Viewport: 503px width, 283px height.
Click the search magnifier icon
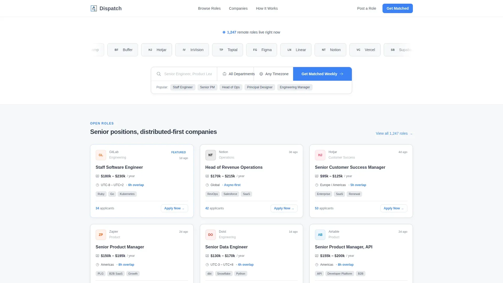[x=159, y=74]
